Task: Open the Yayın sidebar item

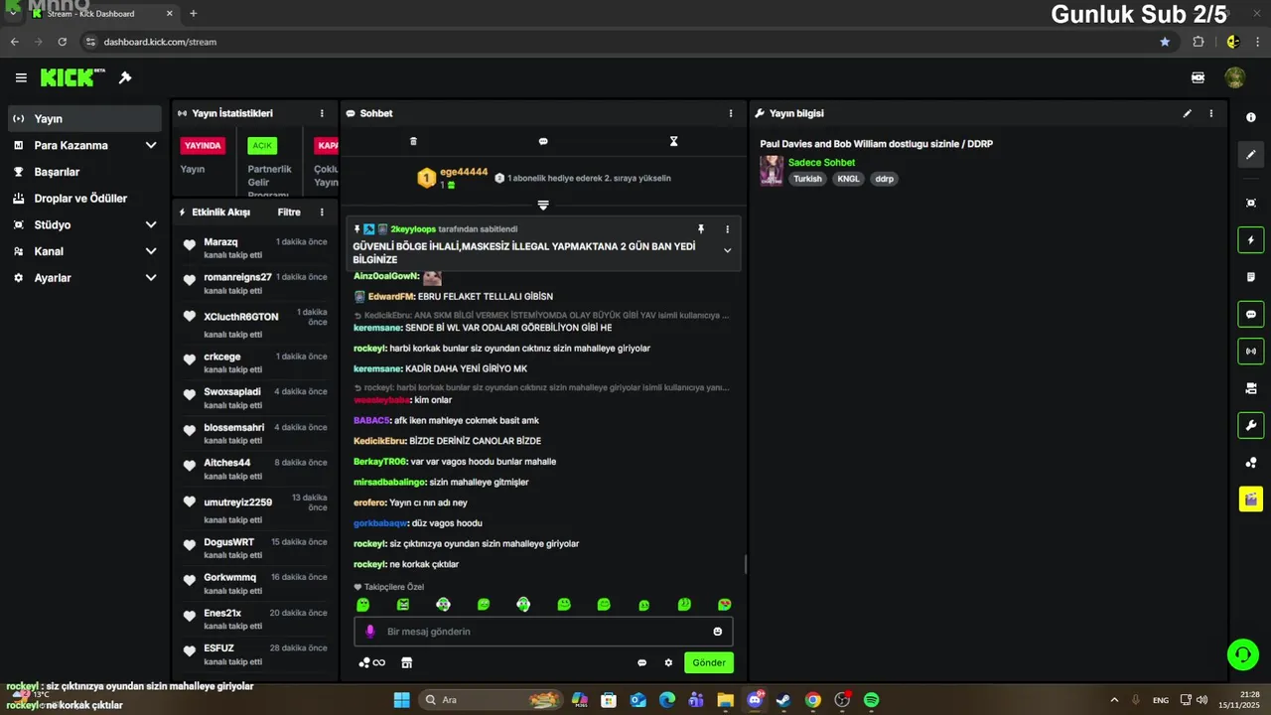Action: point(84,118)
